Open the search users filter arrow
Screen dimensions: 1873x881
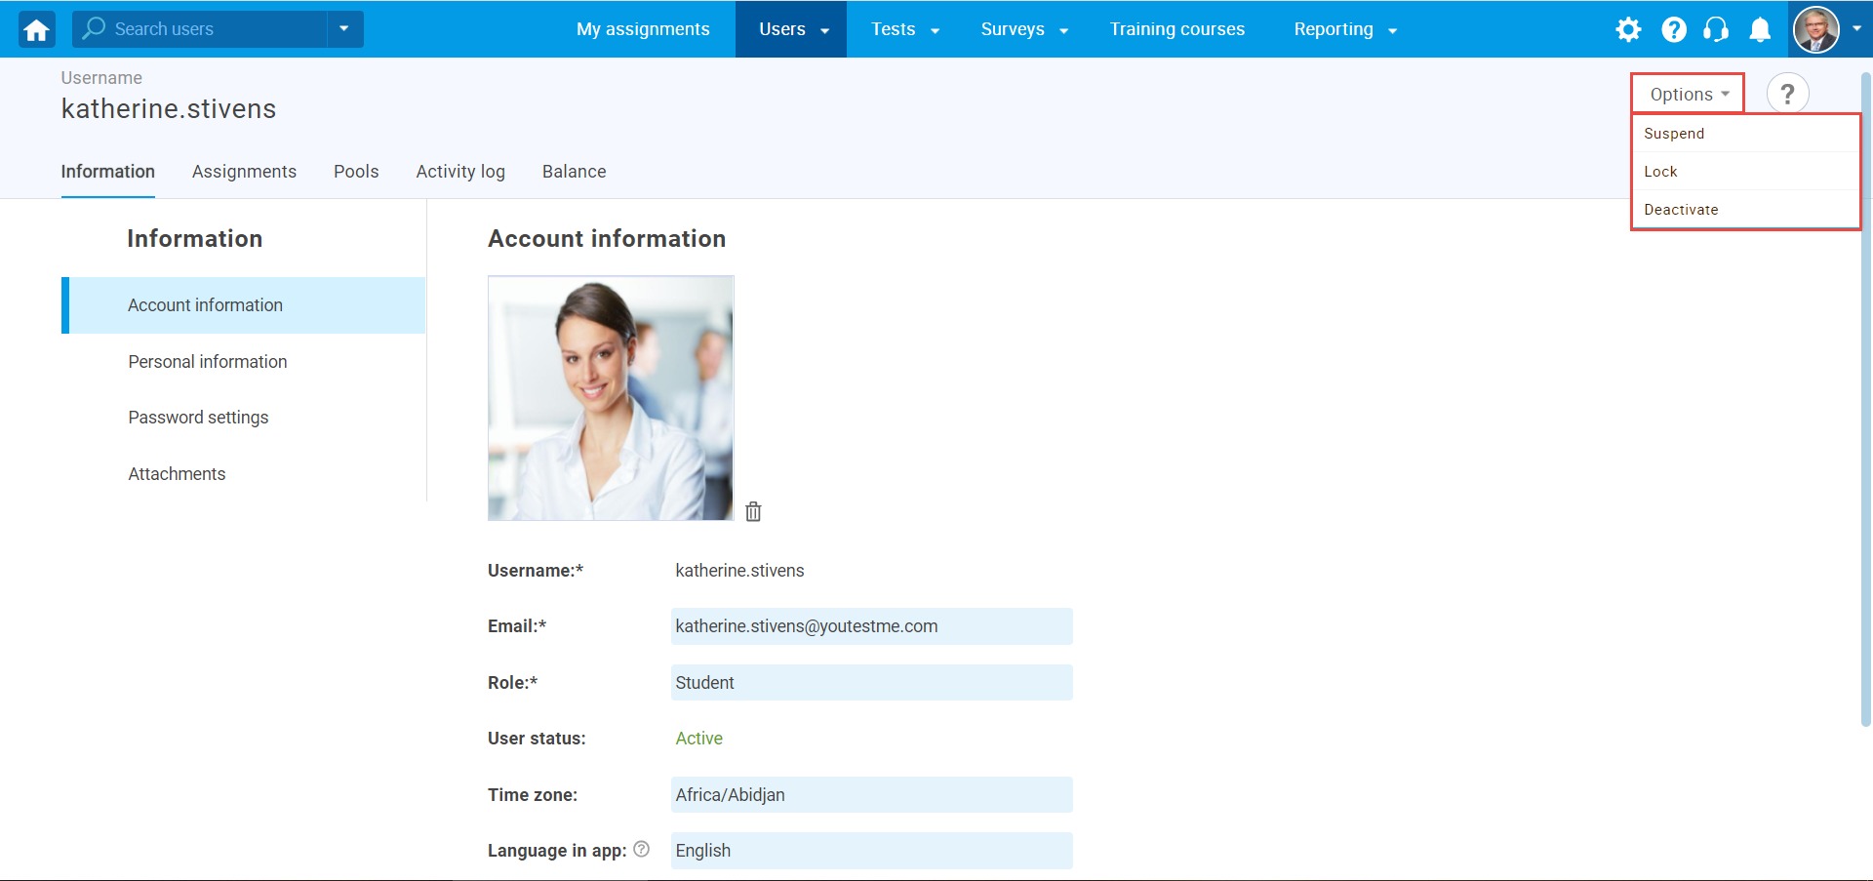click(x=343, y=29)
